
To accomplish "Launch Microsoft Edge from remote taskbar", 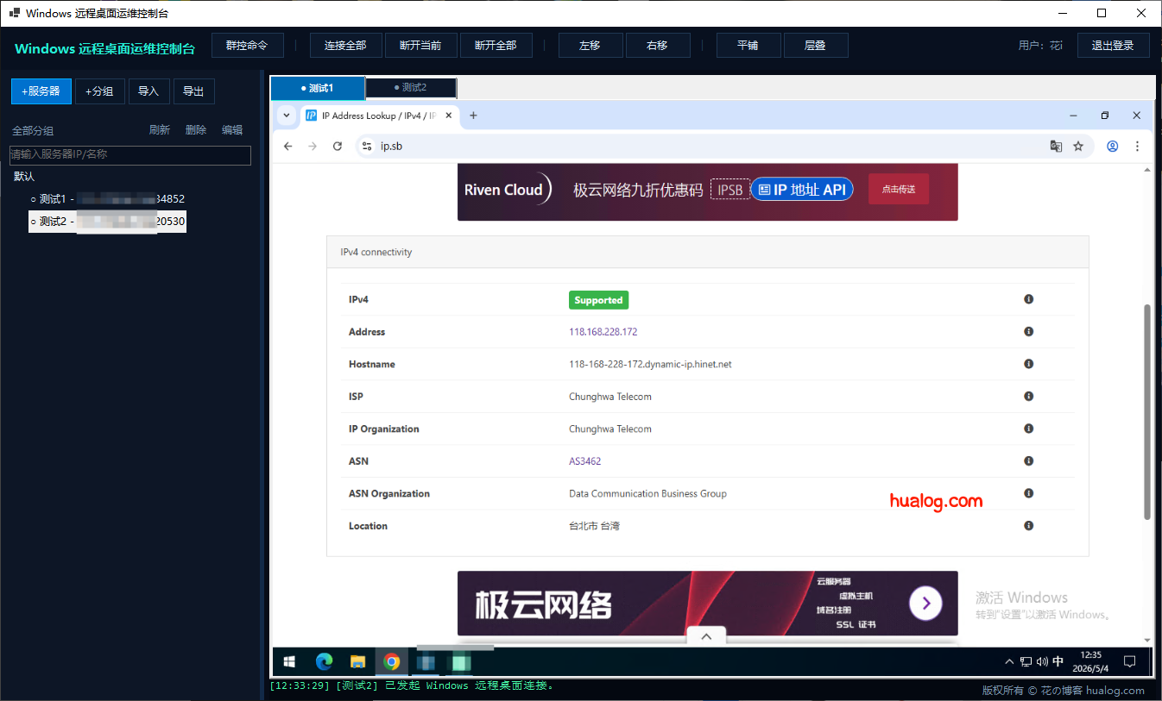I will pyautogui.click(x=324, y=661).
